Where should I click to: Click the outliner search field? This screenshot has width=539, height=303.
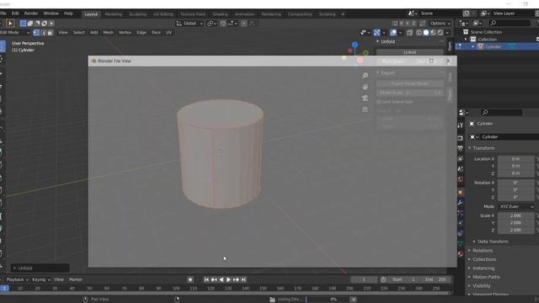point(510,23)
